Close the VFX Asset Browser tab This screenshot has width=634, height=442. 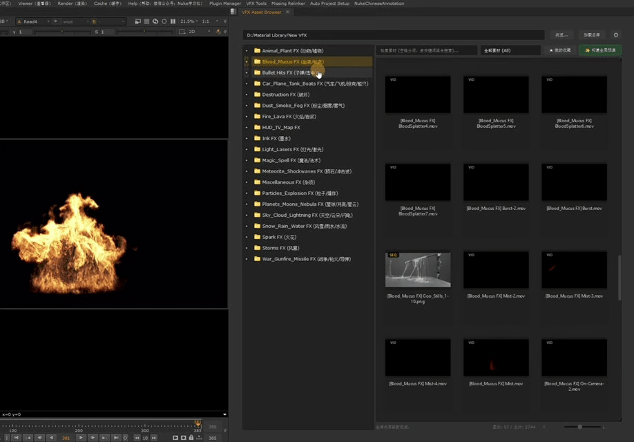(288, 12)
